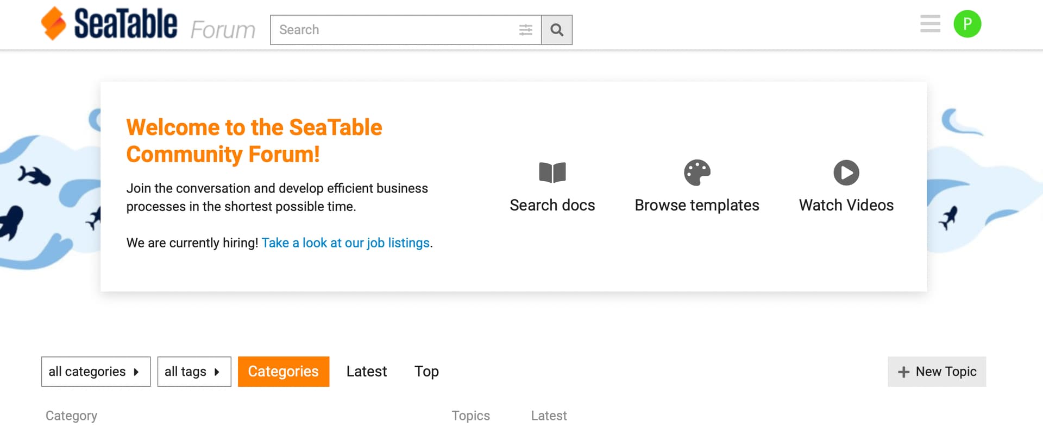Open the green P user avatar
Viewport: 1043px width, 434px height.
(x=967, y=24)
